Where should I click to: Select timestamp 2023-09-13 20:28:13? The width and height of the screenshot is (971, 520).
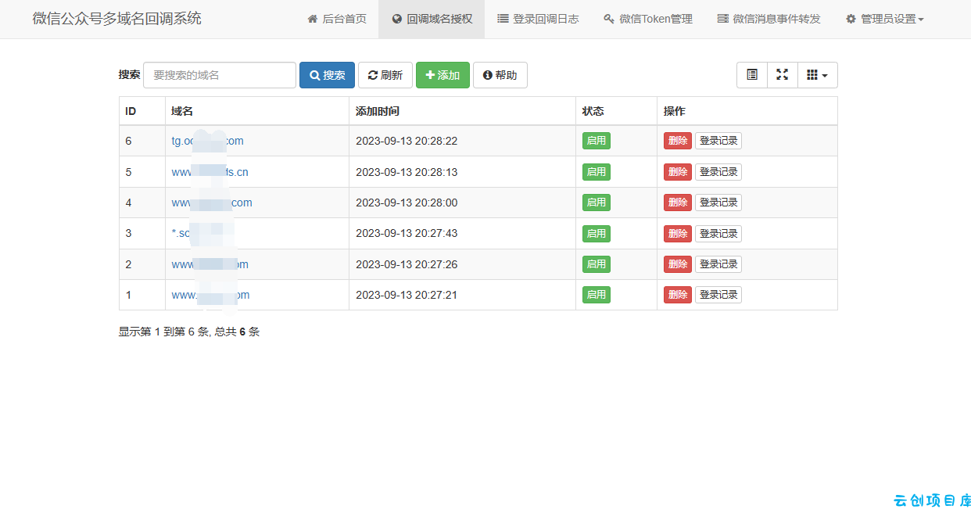pos(407,172)
